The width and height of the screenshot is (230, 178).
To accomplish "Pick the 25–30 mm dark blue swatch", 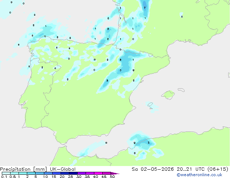I will tap(73, 173).
